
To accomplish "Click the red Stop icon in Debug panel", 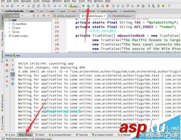I will pos(7,65).
